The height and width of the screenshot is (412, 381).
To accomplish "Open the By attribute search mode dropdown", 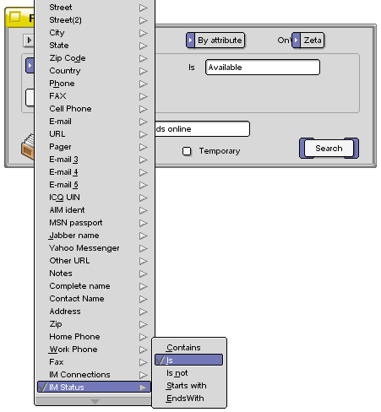I will [x=215, y=40].
